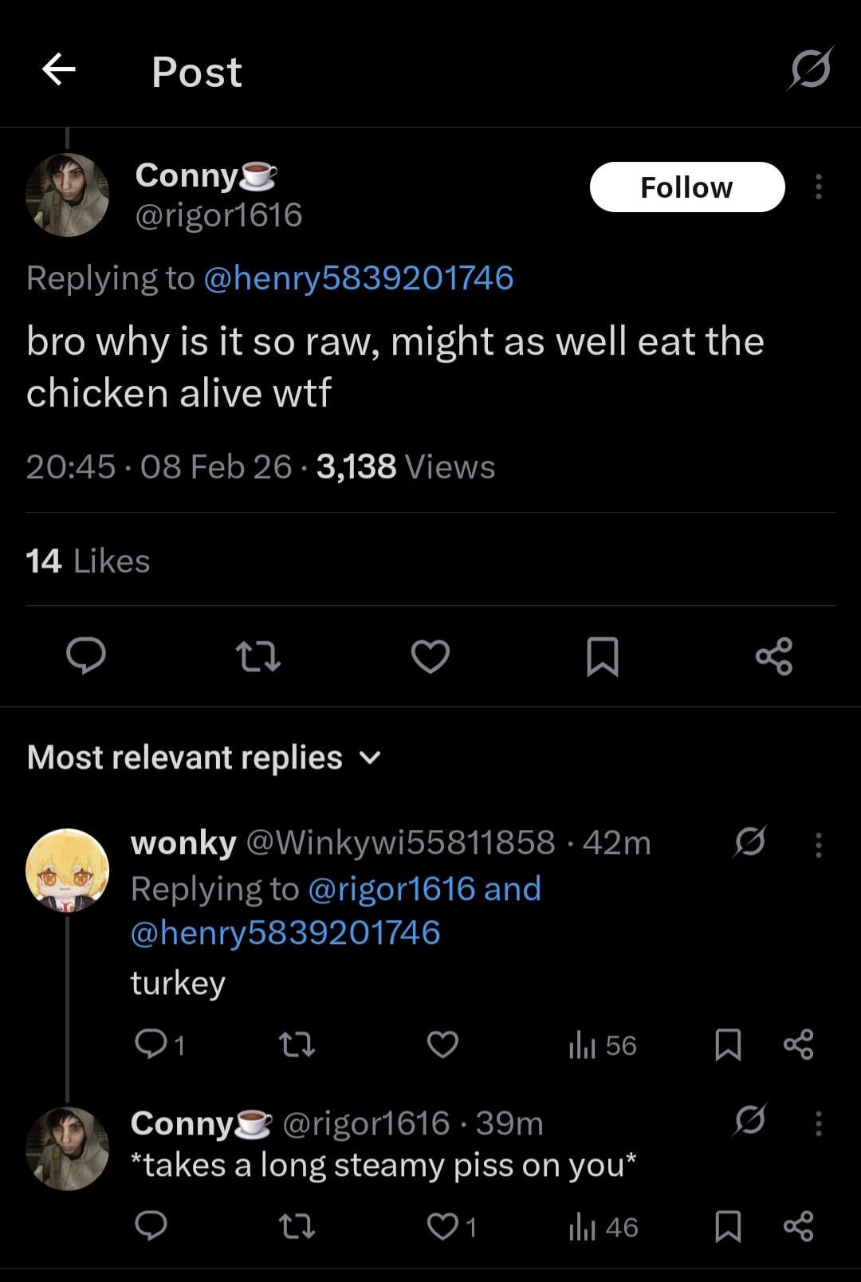Open wonky's avatar thumbnail

click(67, 870)
